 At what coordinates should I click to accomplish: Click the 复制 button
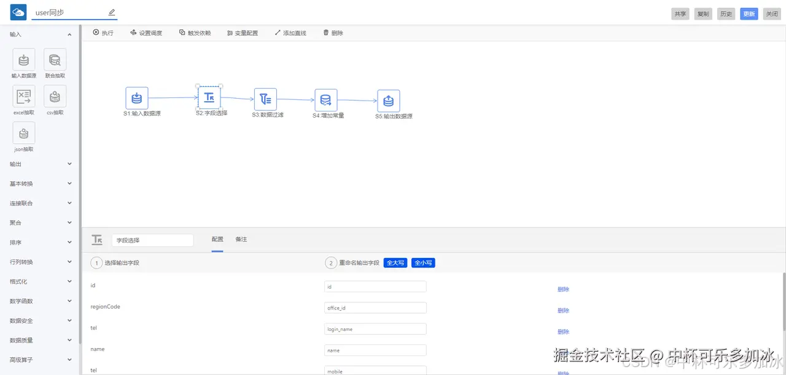click(x=703, y=13)
